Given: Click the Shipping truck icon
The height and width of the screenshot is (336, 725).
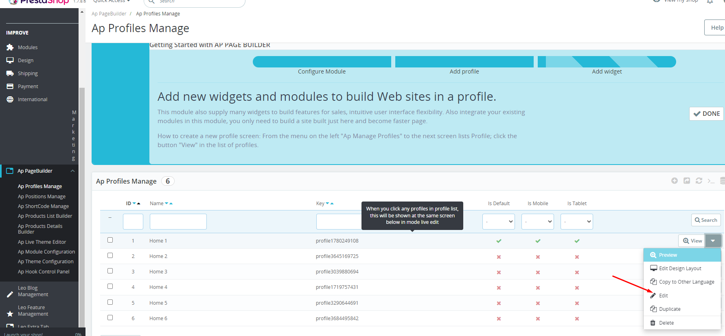Looking at the screenshot, I should 10,74.
